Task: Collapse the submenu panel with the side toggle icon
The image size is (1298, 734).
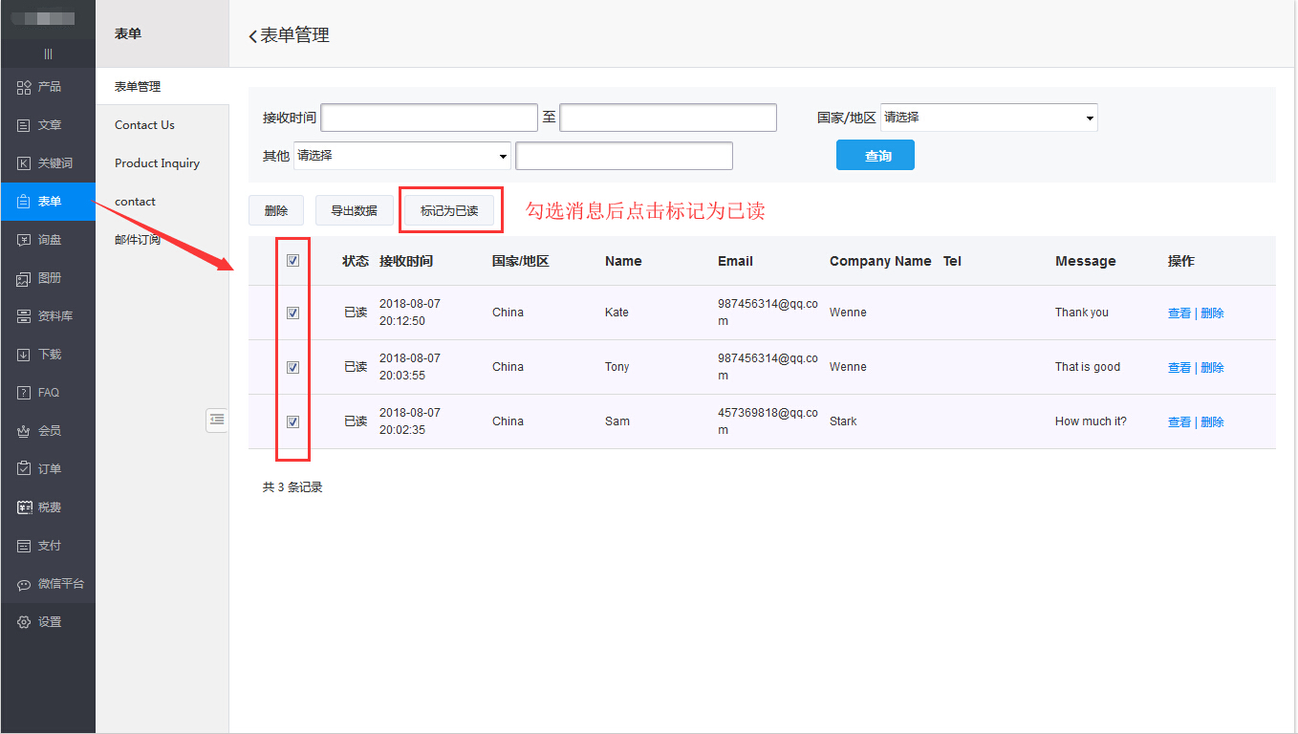Action: click(x=217, y=419)
